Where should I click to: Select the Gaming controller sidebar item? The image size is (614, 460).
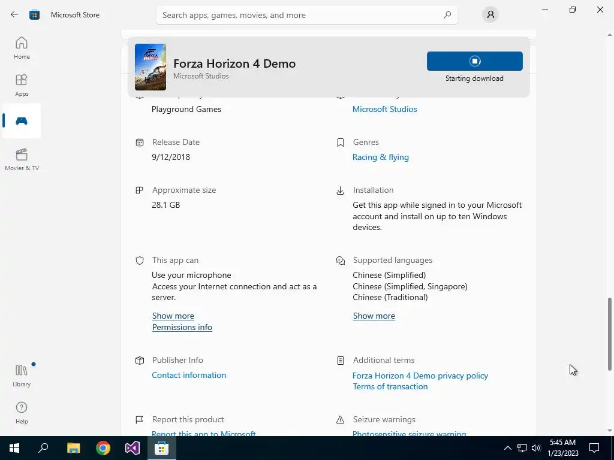point(22,121)
